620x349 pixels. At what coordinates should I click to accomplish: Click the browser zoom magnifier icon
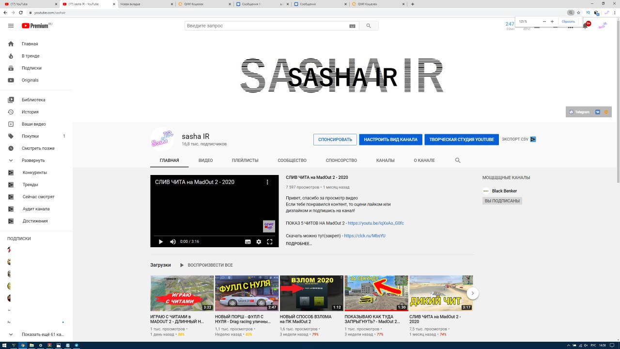(571, 13)
